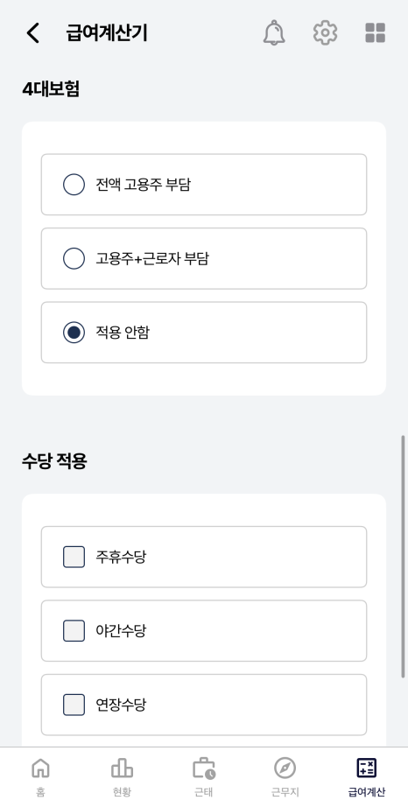
Task: Open 현황 bar chart icon
Action: [x=122, y=768]
